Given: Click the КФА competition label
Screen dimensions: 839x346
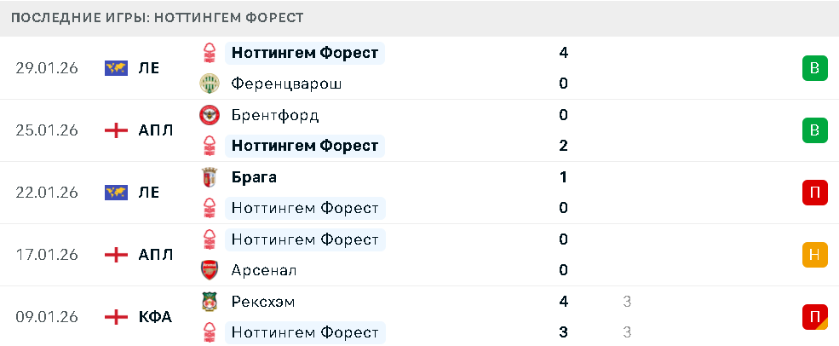Looking at the screenshot, I should tap(155, 317).
